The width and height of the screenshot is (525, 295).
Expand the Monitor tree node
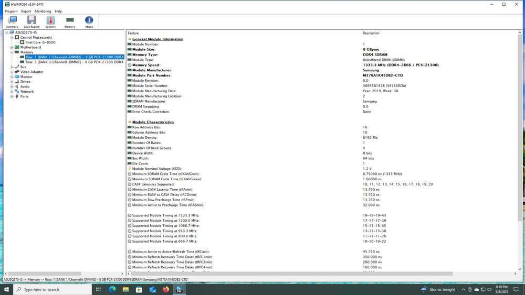12,77
